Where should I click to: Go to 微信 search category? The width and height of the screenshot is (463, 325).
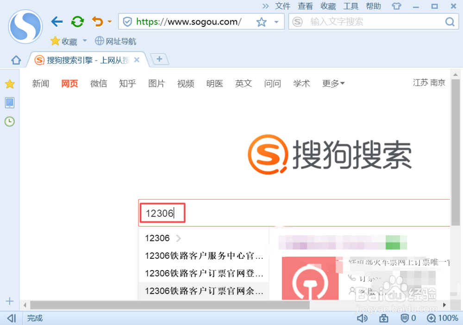click(x=99, y=84)
